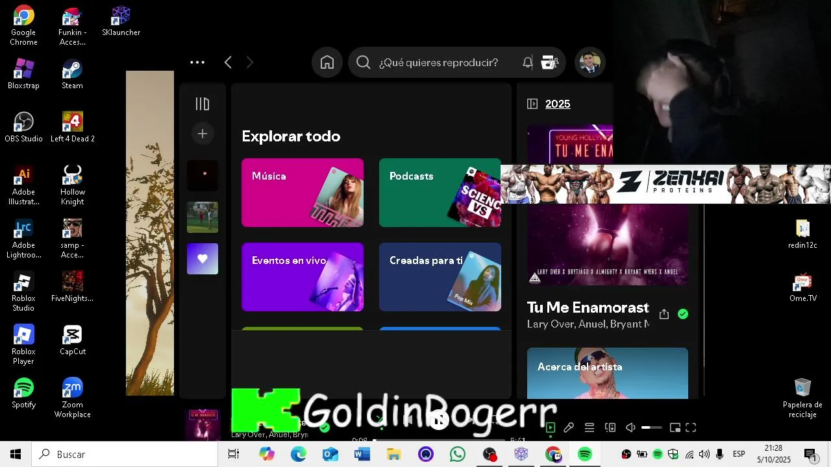Image resolution: width=831 pixels, height=467 pixels.
Task: Open Ome.TV desktop shortcut
Action: tap(803, 288)
